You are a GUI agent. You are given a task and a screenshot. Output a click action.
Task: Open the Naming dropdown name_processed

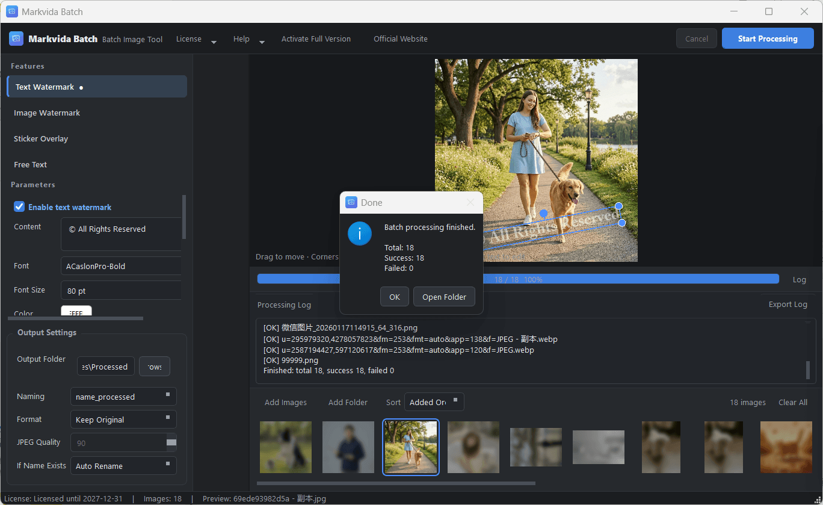(123, 397)
